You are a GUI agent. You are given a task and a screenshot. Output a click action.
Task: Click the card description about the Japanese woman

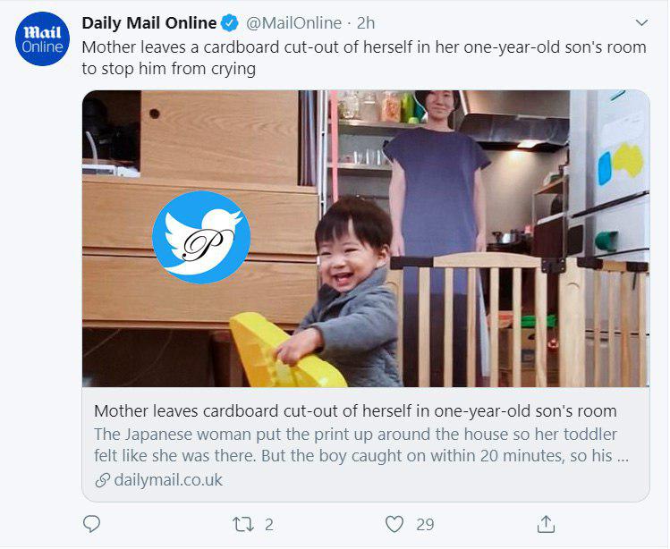pyautogui.click(x=355, y=445)
